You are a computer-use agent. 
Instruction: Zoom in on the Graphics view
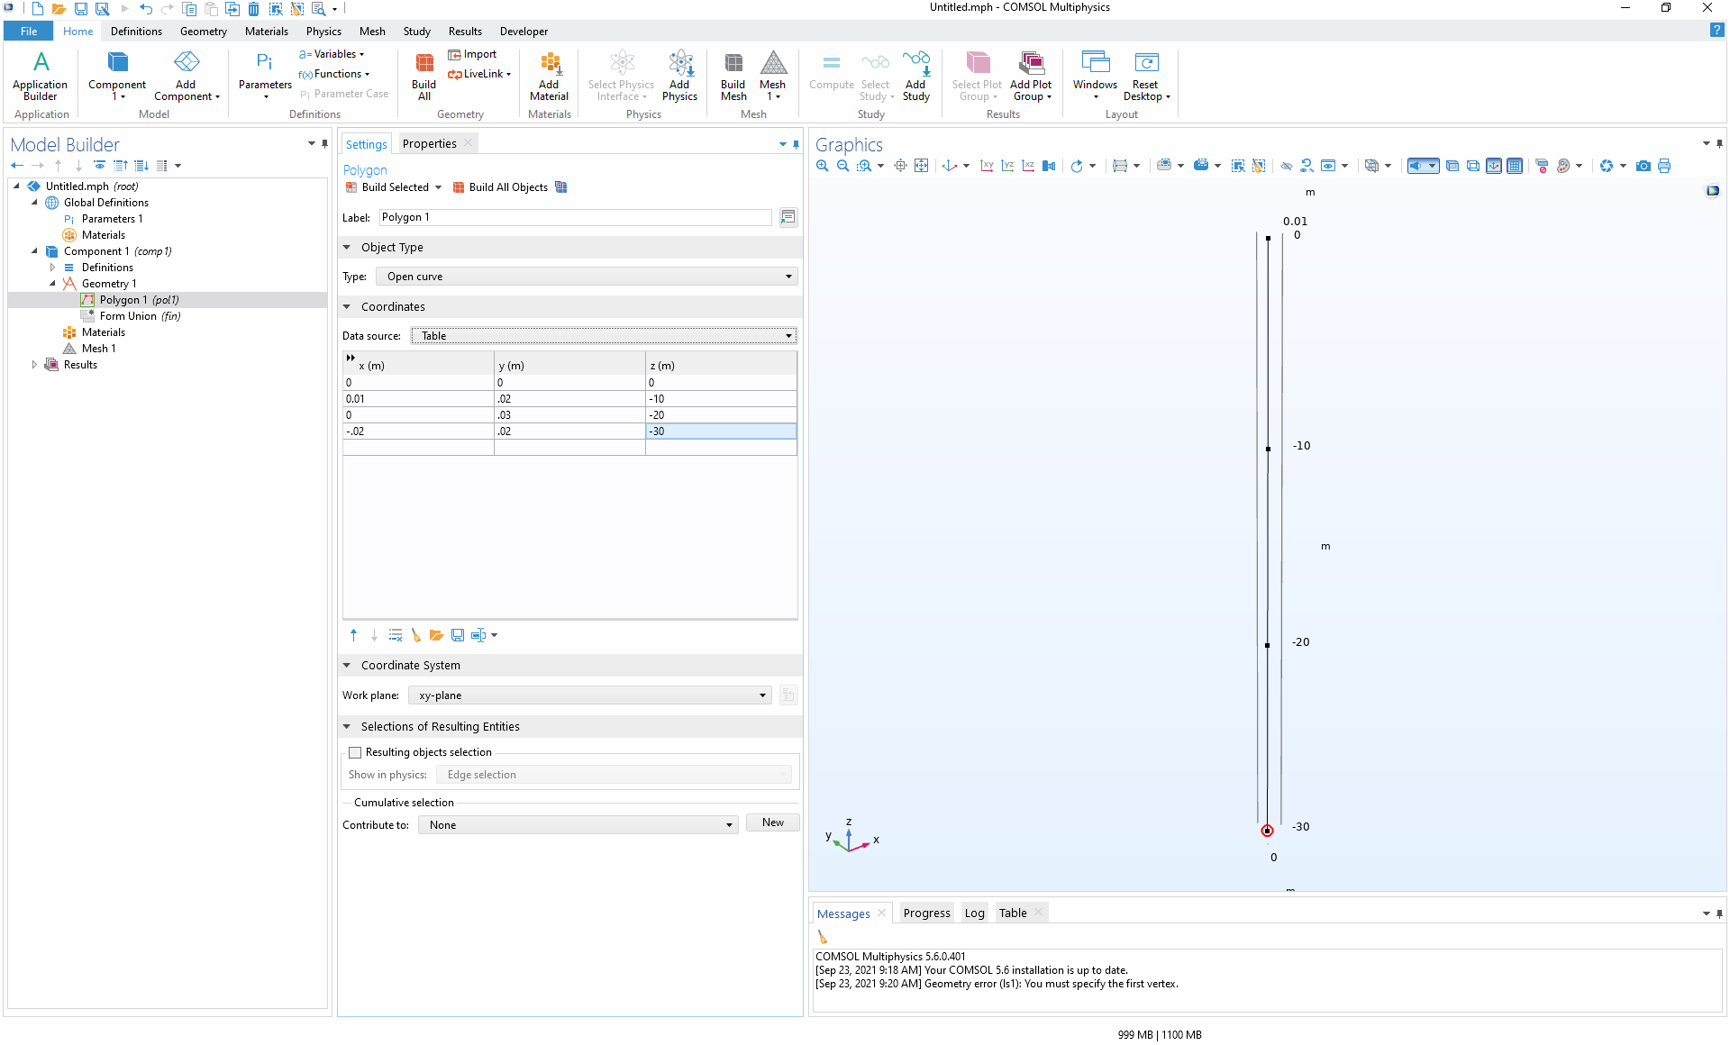click(x=822, y=166)
